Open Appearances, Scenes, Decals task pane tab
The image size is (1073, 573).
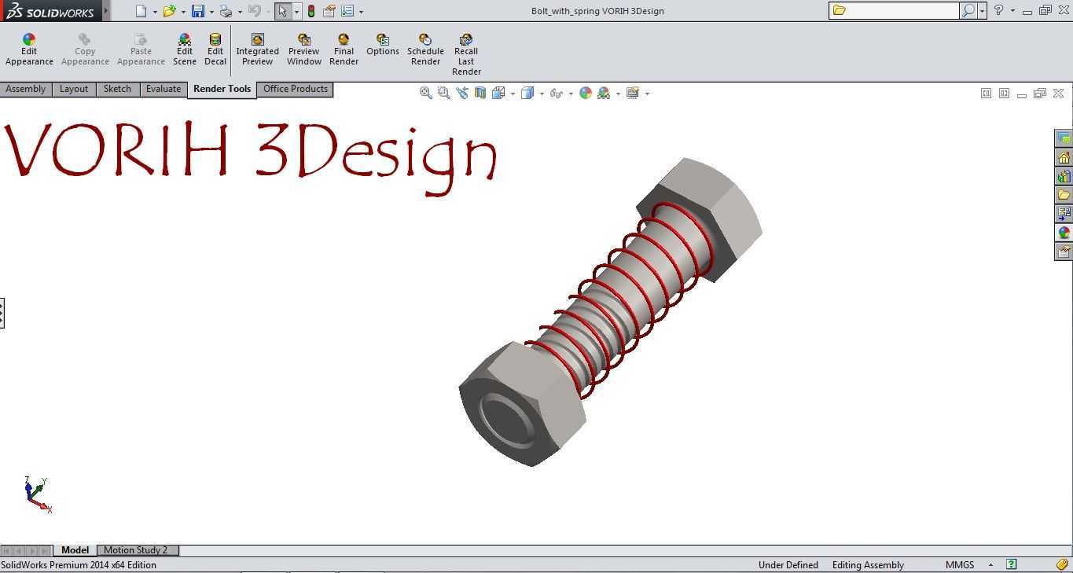pyautogui.click(x=1064, y=233)
